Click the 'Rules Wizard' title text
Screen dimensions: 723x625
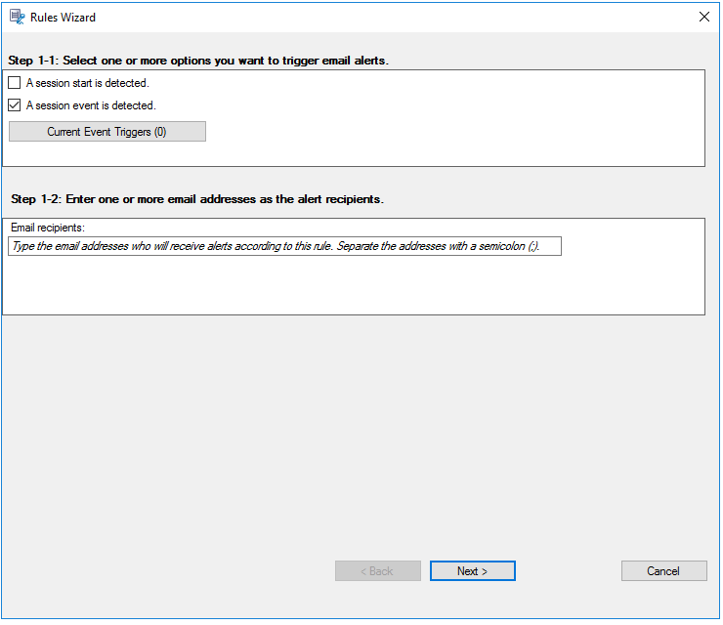pos(64,18)
